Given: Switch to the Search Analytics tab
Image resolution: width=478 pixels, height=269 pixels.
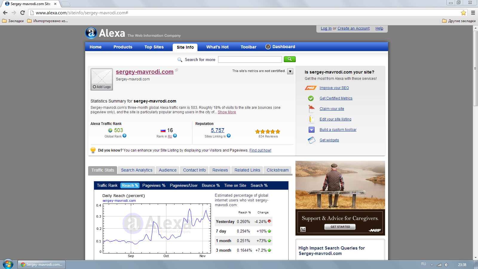Looking at the screenshot, I should (x=137, y=170).
